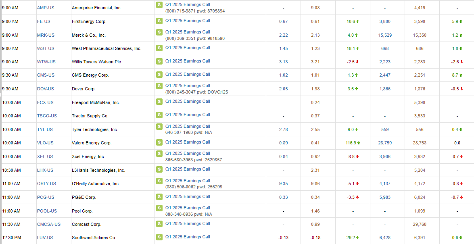This screenshot has width=474, height=244.
Task: Select the green dollar icon for Pool Corp.
Action: [x=159, y=208]
